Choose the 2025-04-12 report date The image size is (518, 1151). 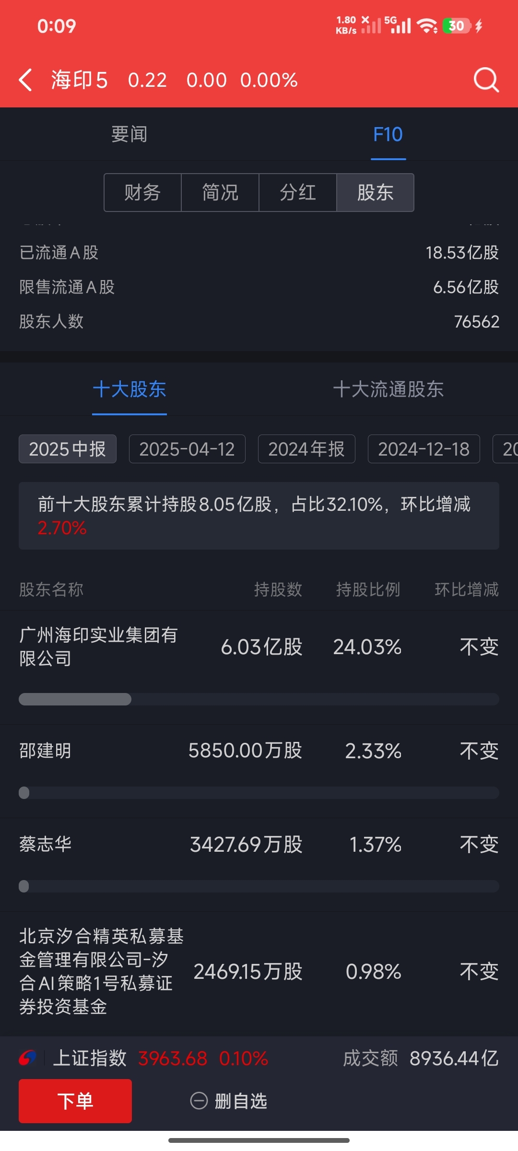coord(187,449)
